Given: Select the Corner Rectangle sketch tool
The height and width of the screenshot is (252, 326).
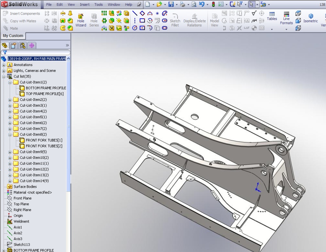Looking at the screenshot, I should pyautogui.click(x=142, y=21).
